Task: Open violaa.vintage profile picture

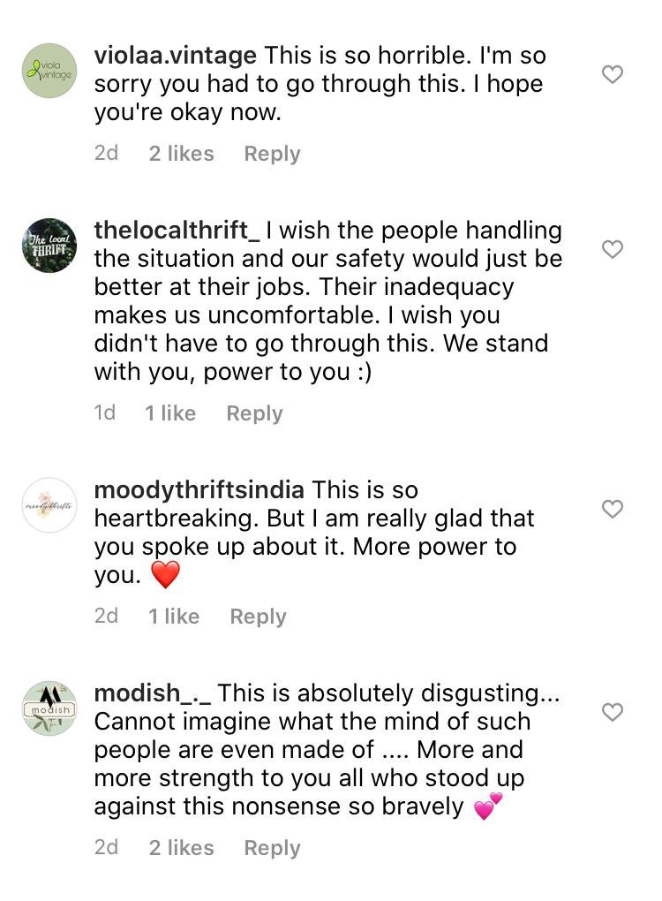Action: pyautogui.click(x=49, y=71)
